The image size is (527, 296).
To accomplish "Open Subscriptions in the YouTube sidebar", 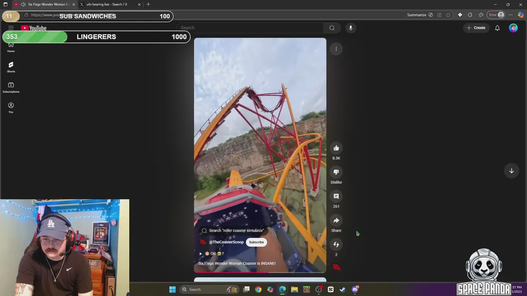I will click(11, 88).
